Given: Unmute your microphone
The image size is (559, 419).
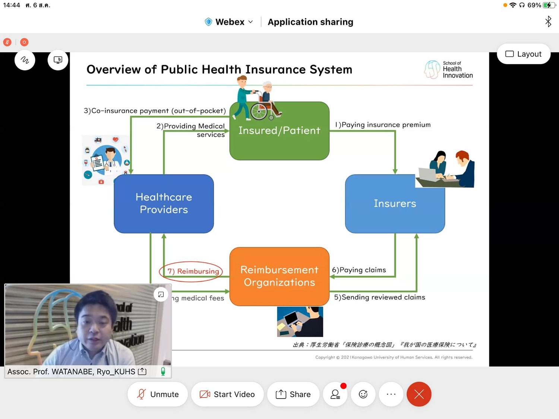Looking at the screenshot, I should (x=158, y=394).
